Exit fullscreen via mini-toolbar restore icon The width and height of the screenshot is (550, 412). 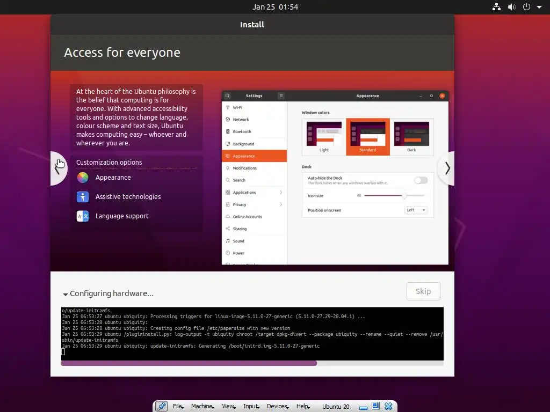pos(375,406)
